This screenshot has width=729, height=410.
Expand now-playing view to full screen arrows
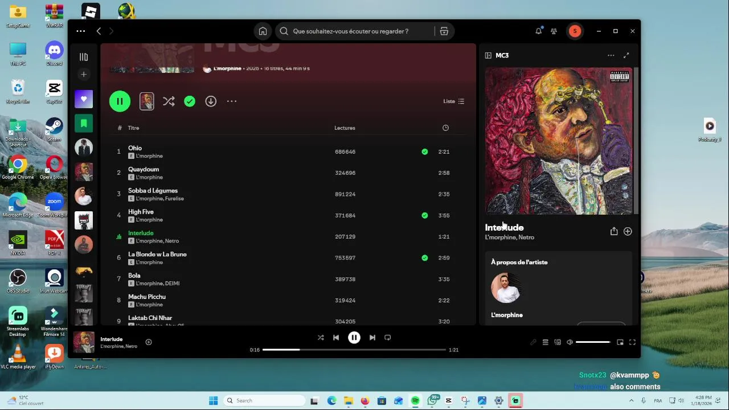(626, 55)
